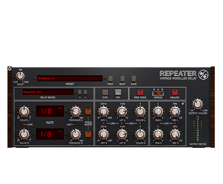
Task: Tap tempo with the TAP button
Action: (118, 93)
